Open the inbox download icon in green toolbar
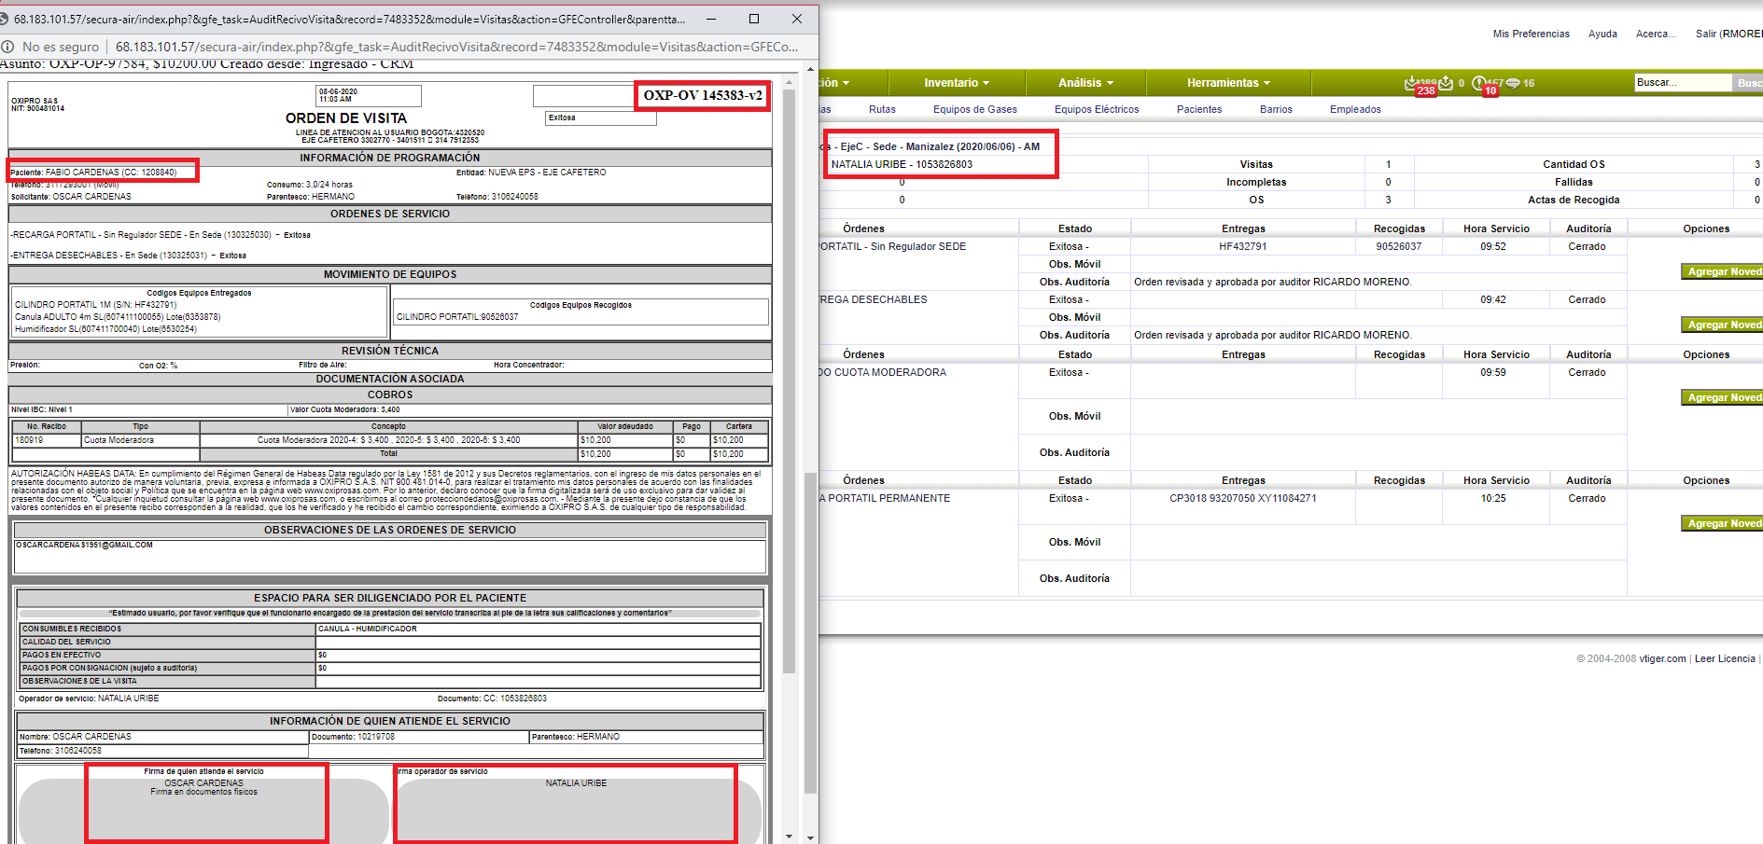The image size is (1763, 844). [1411, 82]
